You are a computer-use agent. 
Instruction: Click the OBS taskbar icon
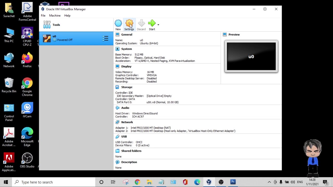[x=221, y=182]
